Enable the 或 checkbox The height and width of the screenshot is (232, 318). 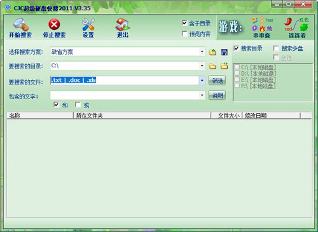tap(78, 105)
